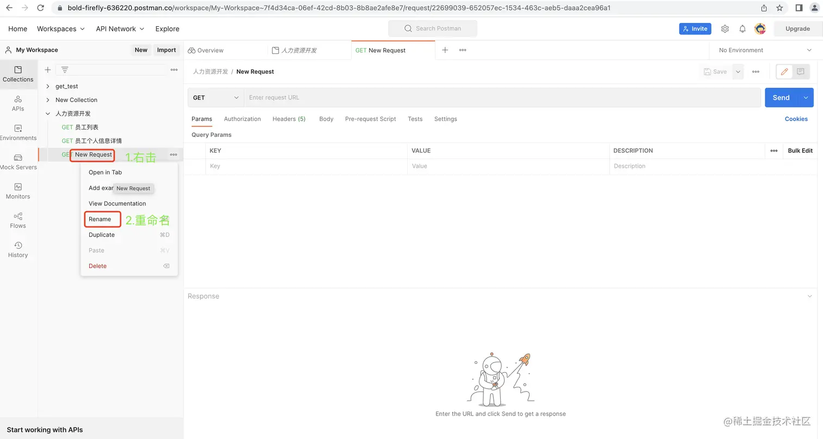823x439 pixels.
Task: Open the Collections sidebar panel
Action: (x=18, y=74)
